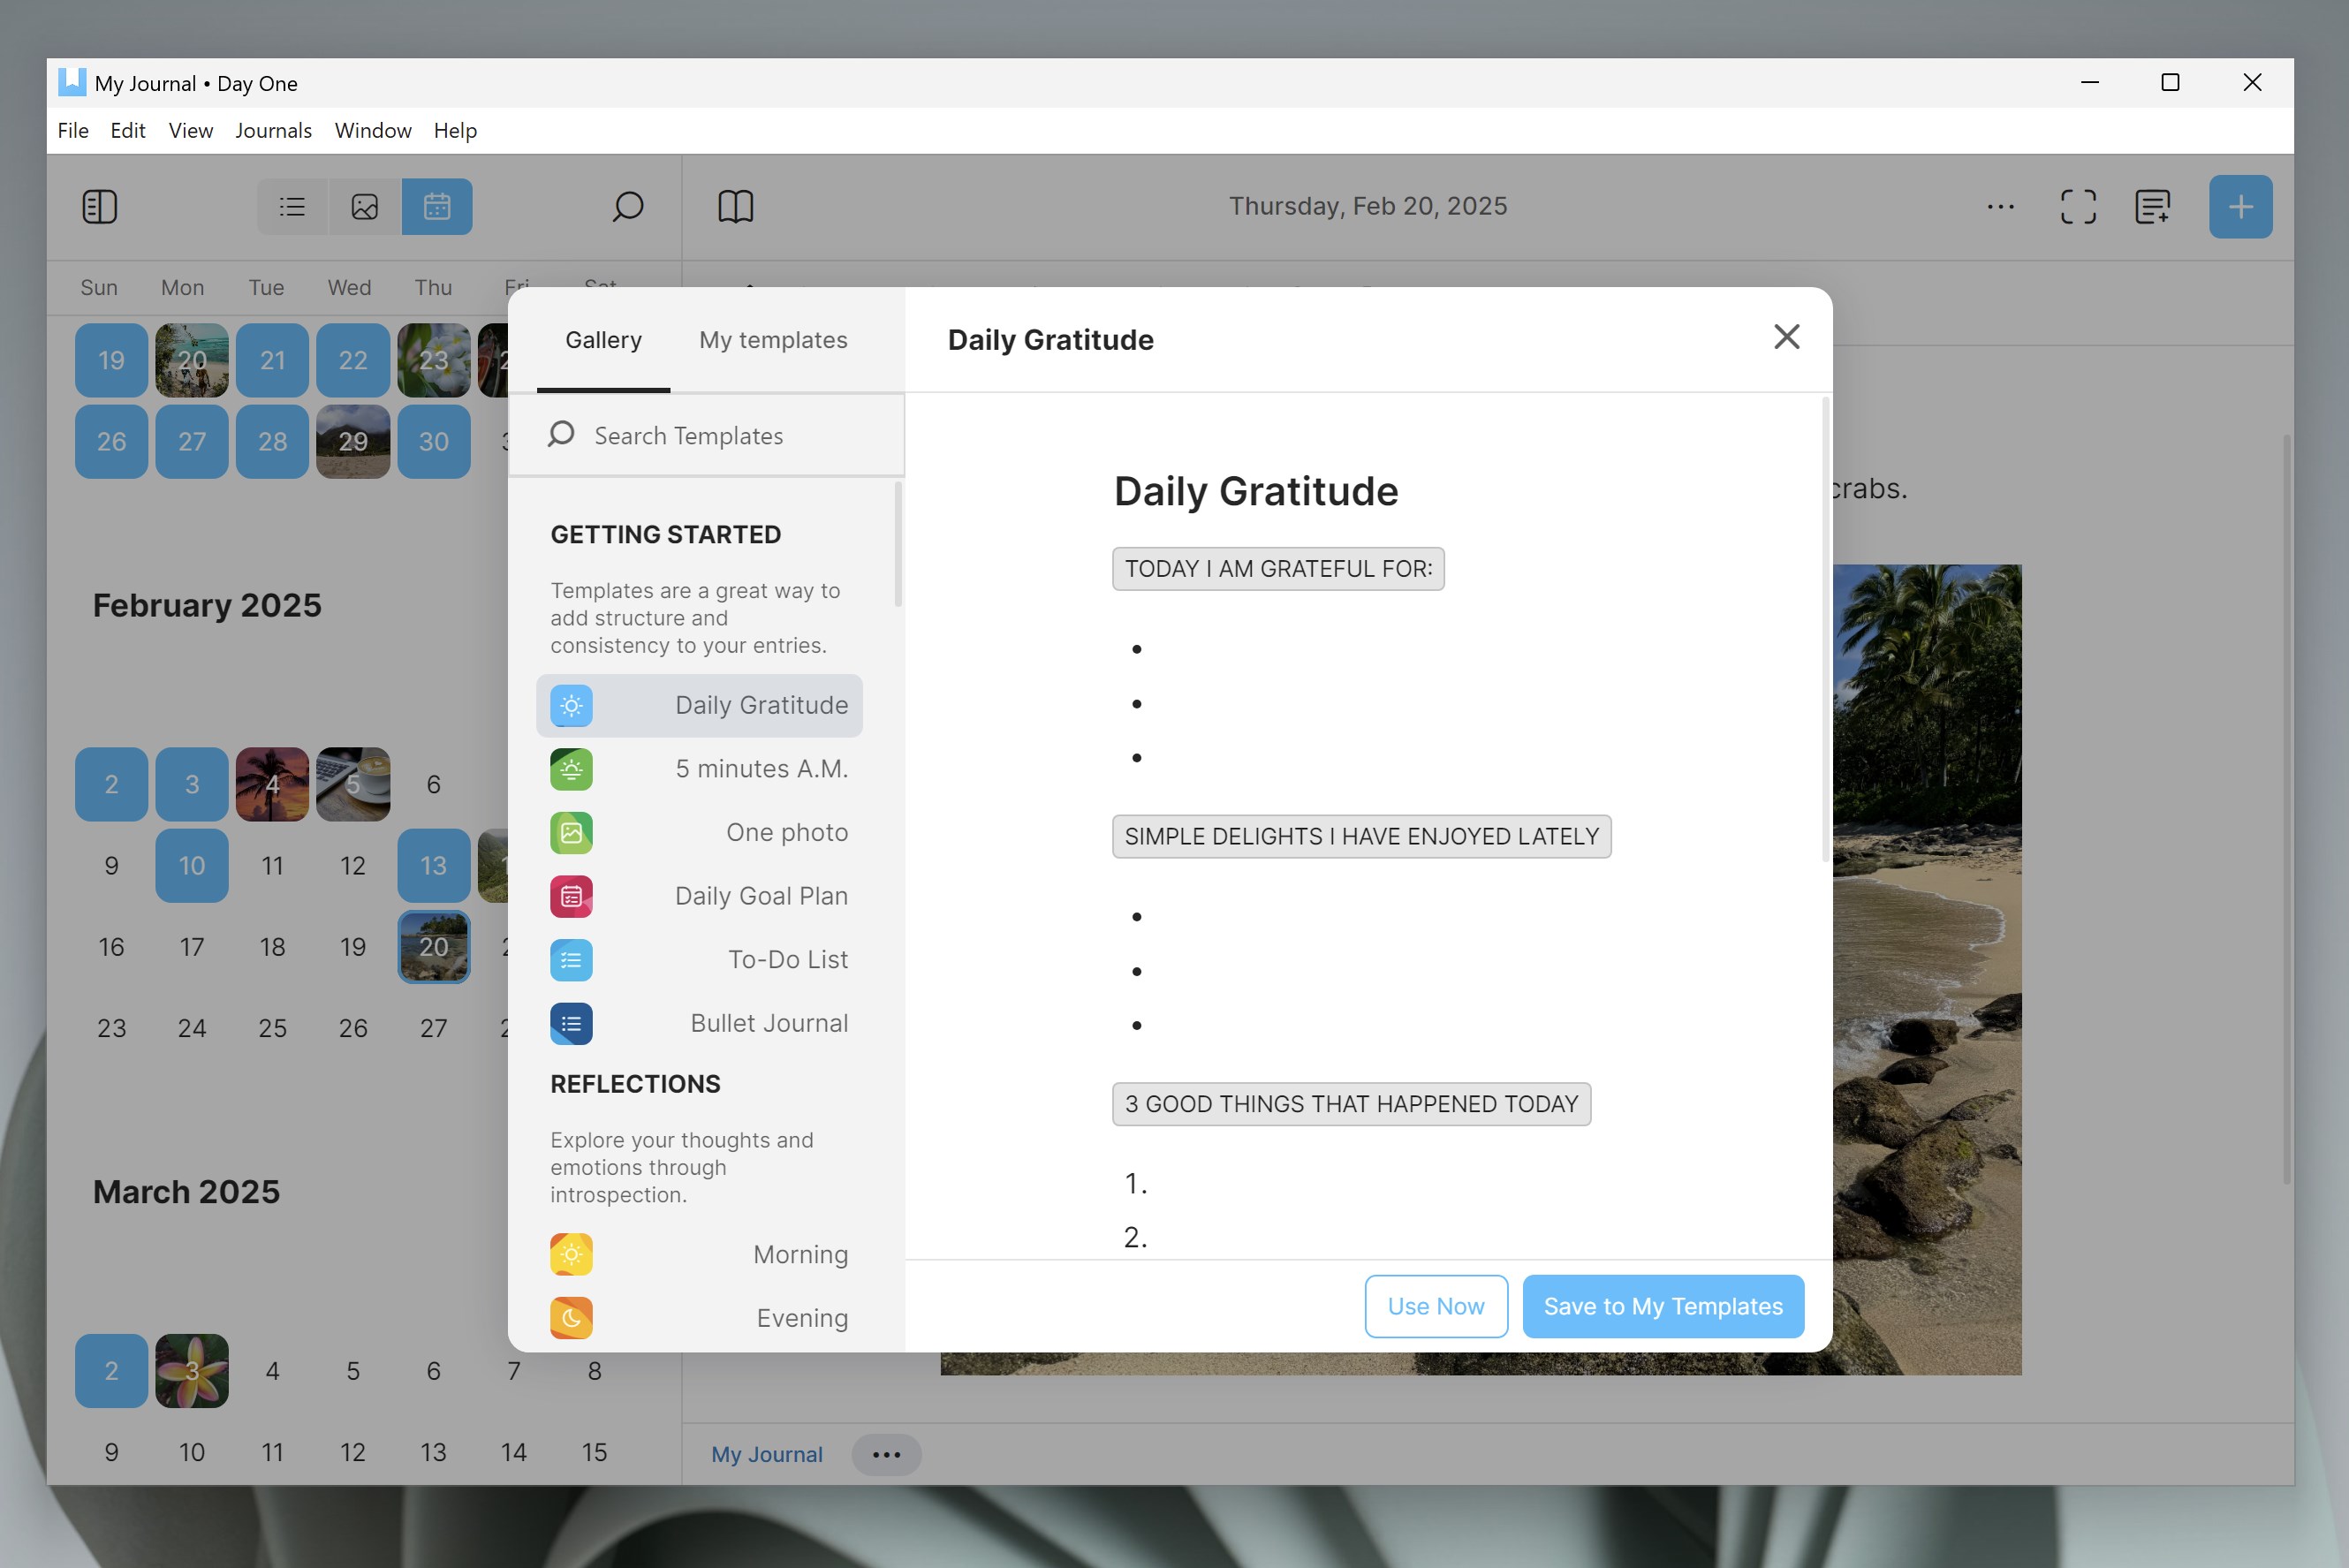This screenshot has height=1568, width=2349.
Task: Switch to media view in the sidebar
Action: [x=363, y=207]
